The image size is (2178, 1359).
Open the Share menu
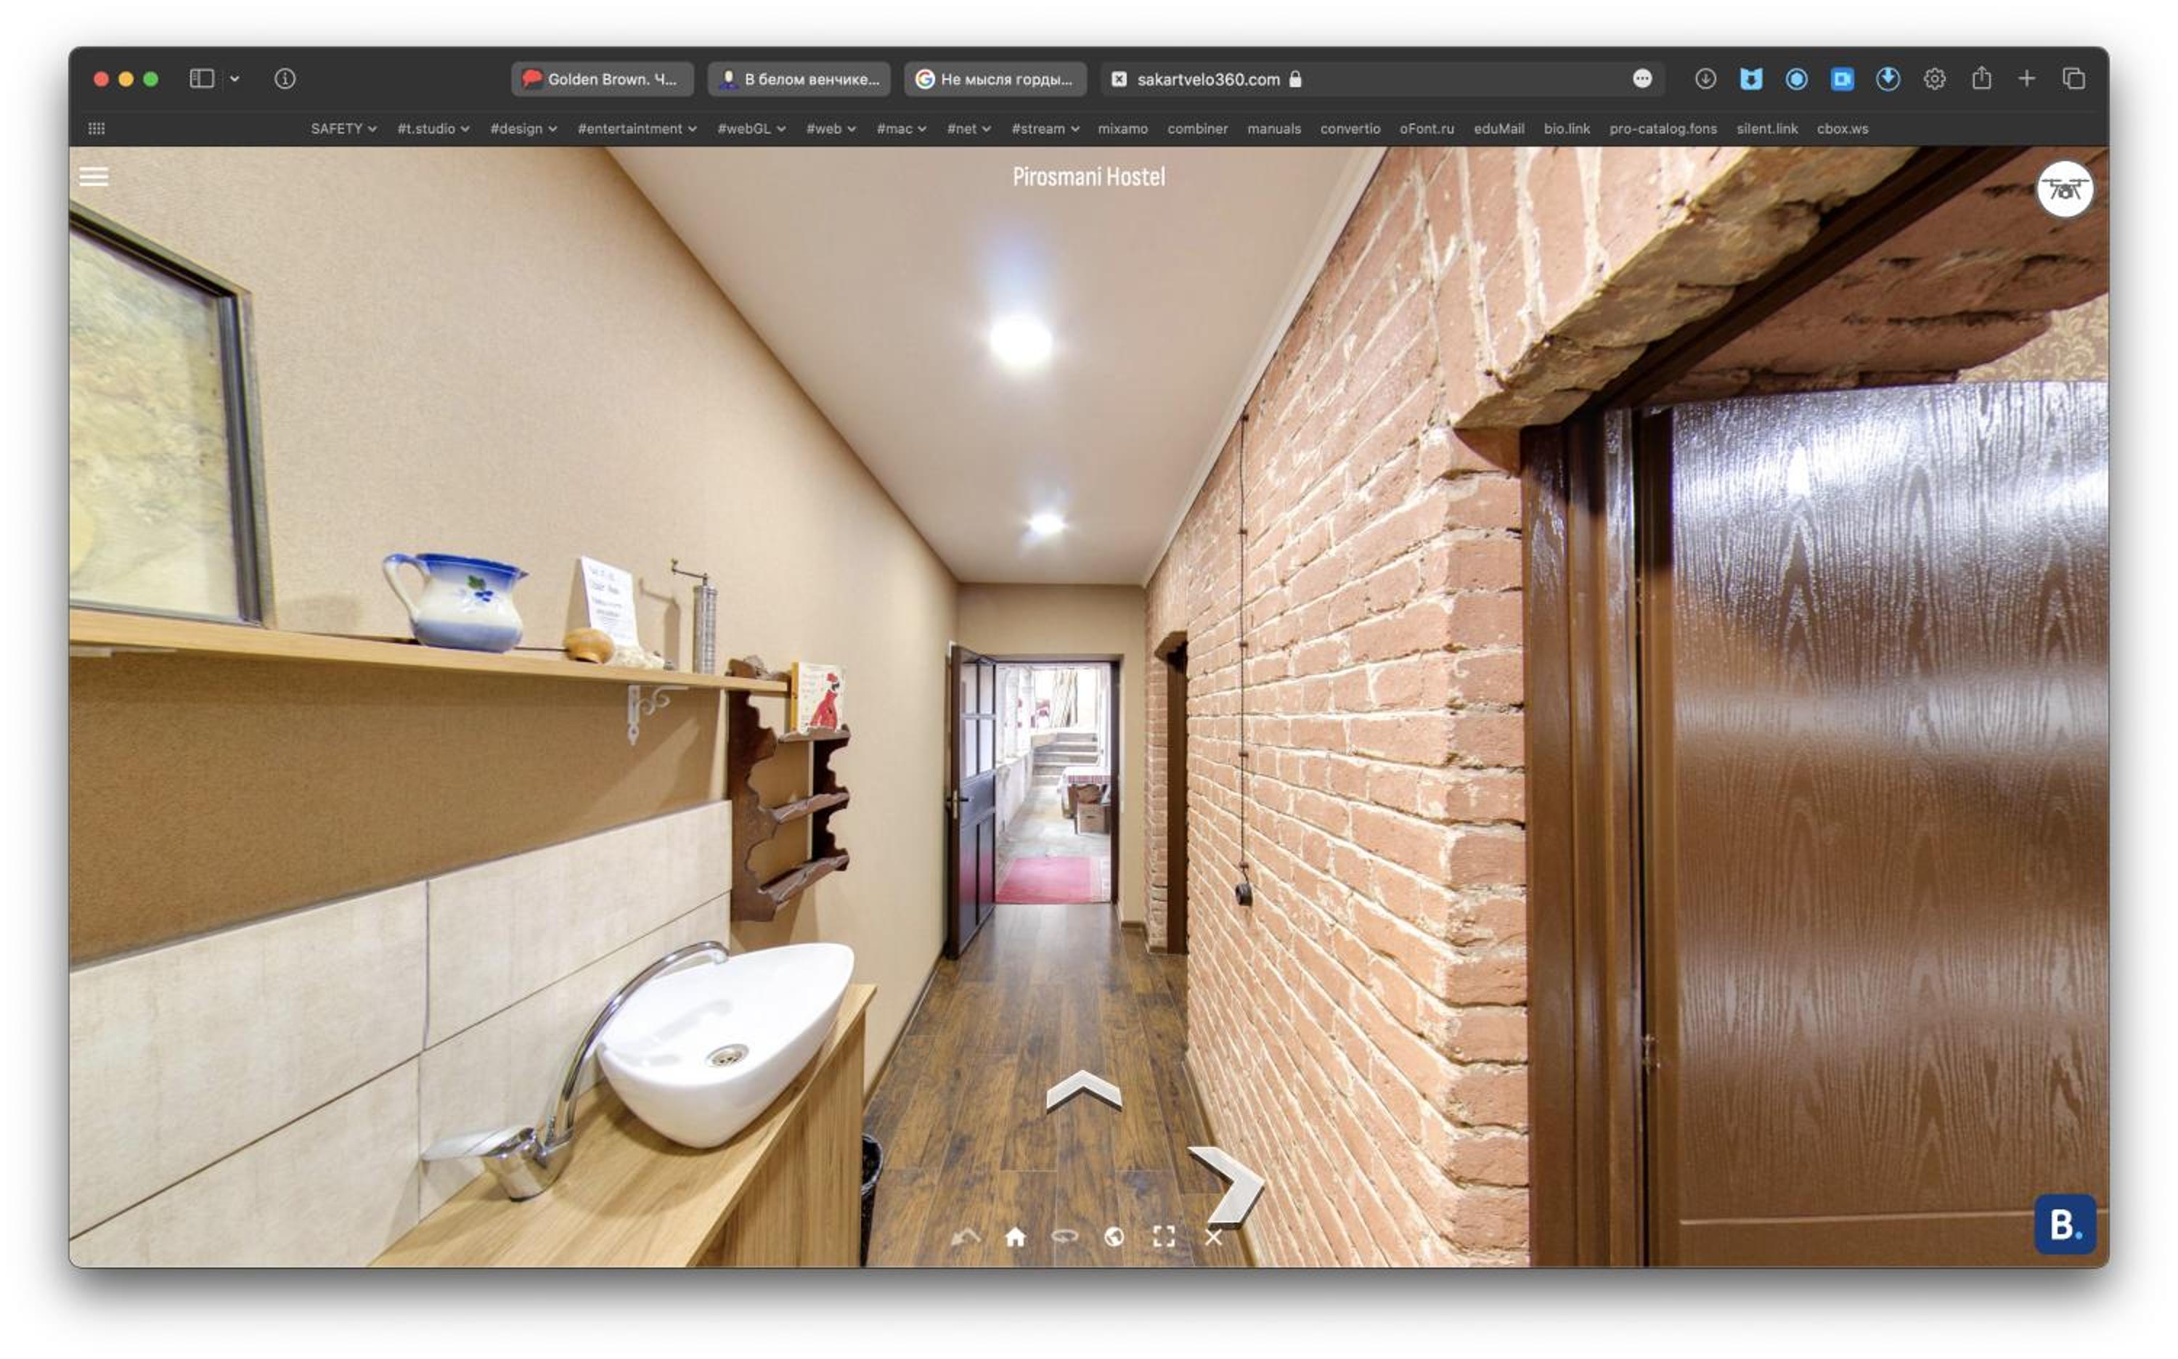(x=1981, y=78)
